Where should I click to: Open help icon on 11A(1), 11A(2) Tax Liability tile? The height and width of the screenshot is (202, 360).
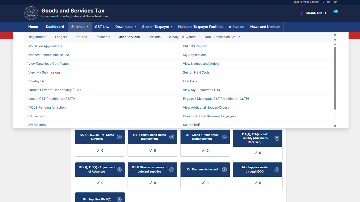(277, 138)
